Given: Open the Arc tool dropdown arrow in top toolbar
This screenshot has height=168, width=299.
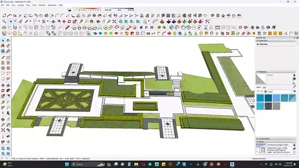Looking at the screenshot, I should pyautogui.click(x=39, y=22).
